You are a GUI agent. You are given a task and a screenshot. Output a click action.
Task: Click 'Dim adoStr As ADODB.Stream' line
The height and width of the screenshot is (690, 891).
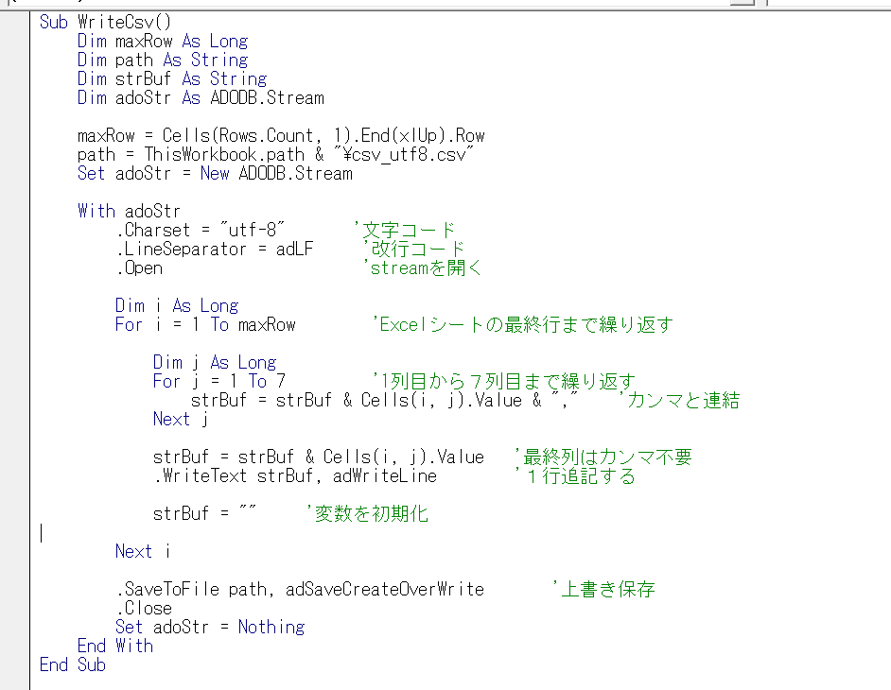[x=201, y=97]
